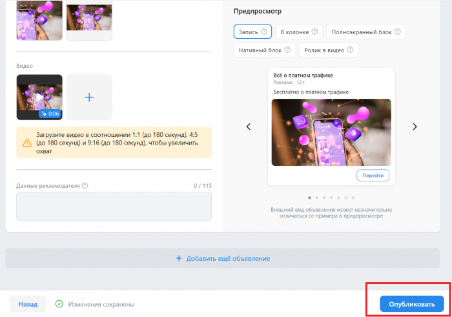Screen dimensions: 452x317
Task: Focus the Данные рекламодателя text field
Action: coord(114,206)
